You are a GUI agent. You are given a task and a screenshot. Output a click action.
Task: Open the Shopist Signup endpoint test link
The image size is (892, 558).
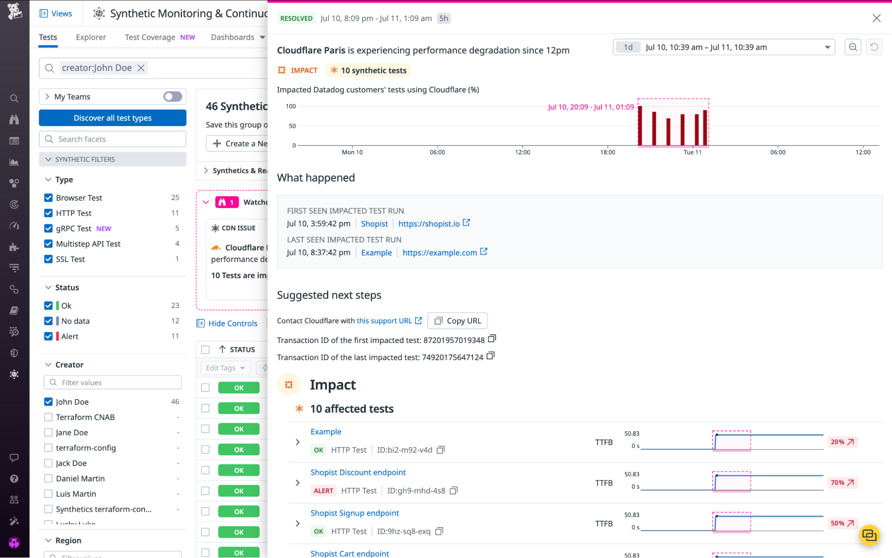tap(355, 513)
